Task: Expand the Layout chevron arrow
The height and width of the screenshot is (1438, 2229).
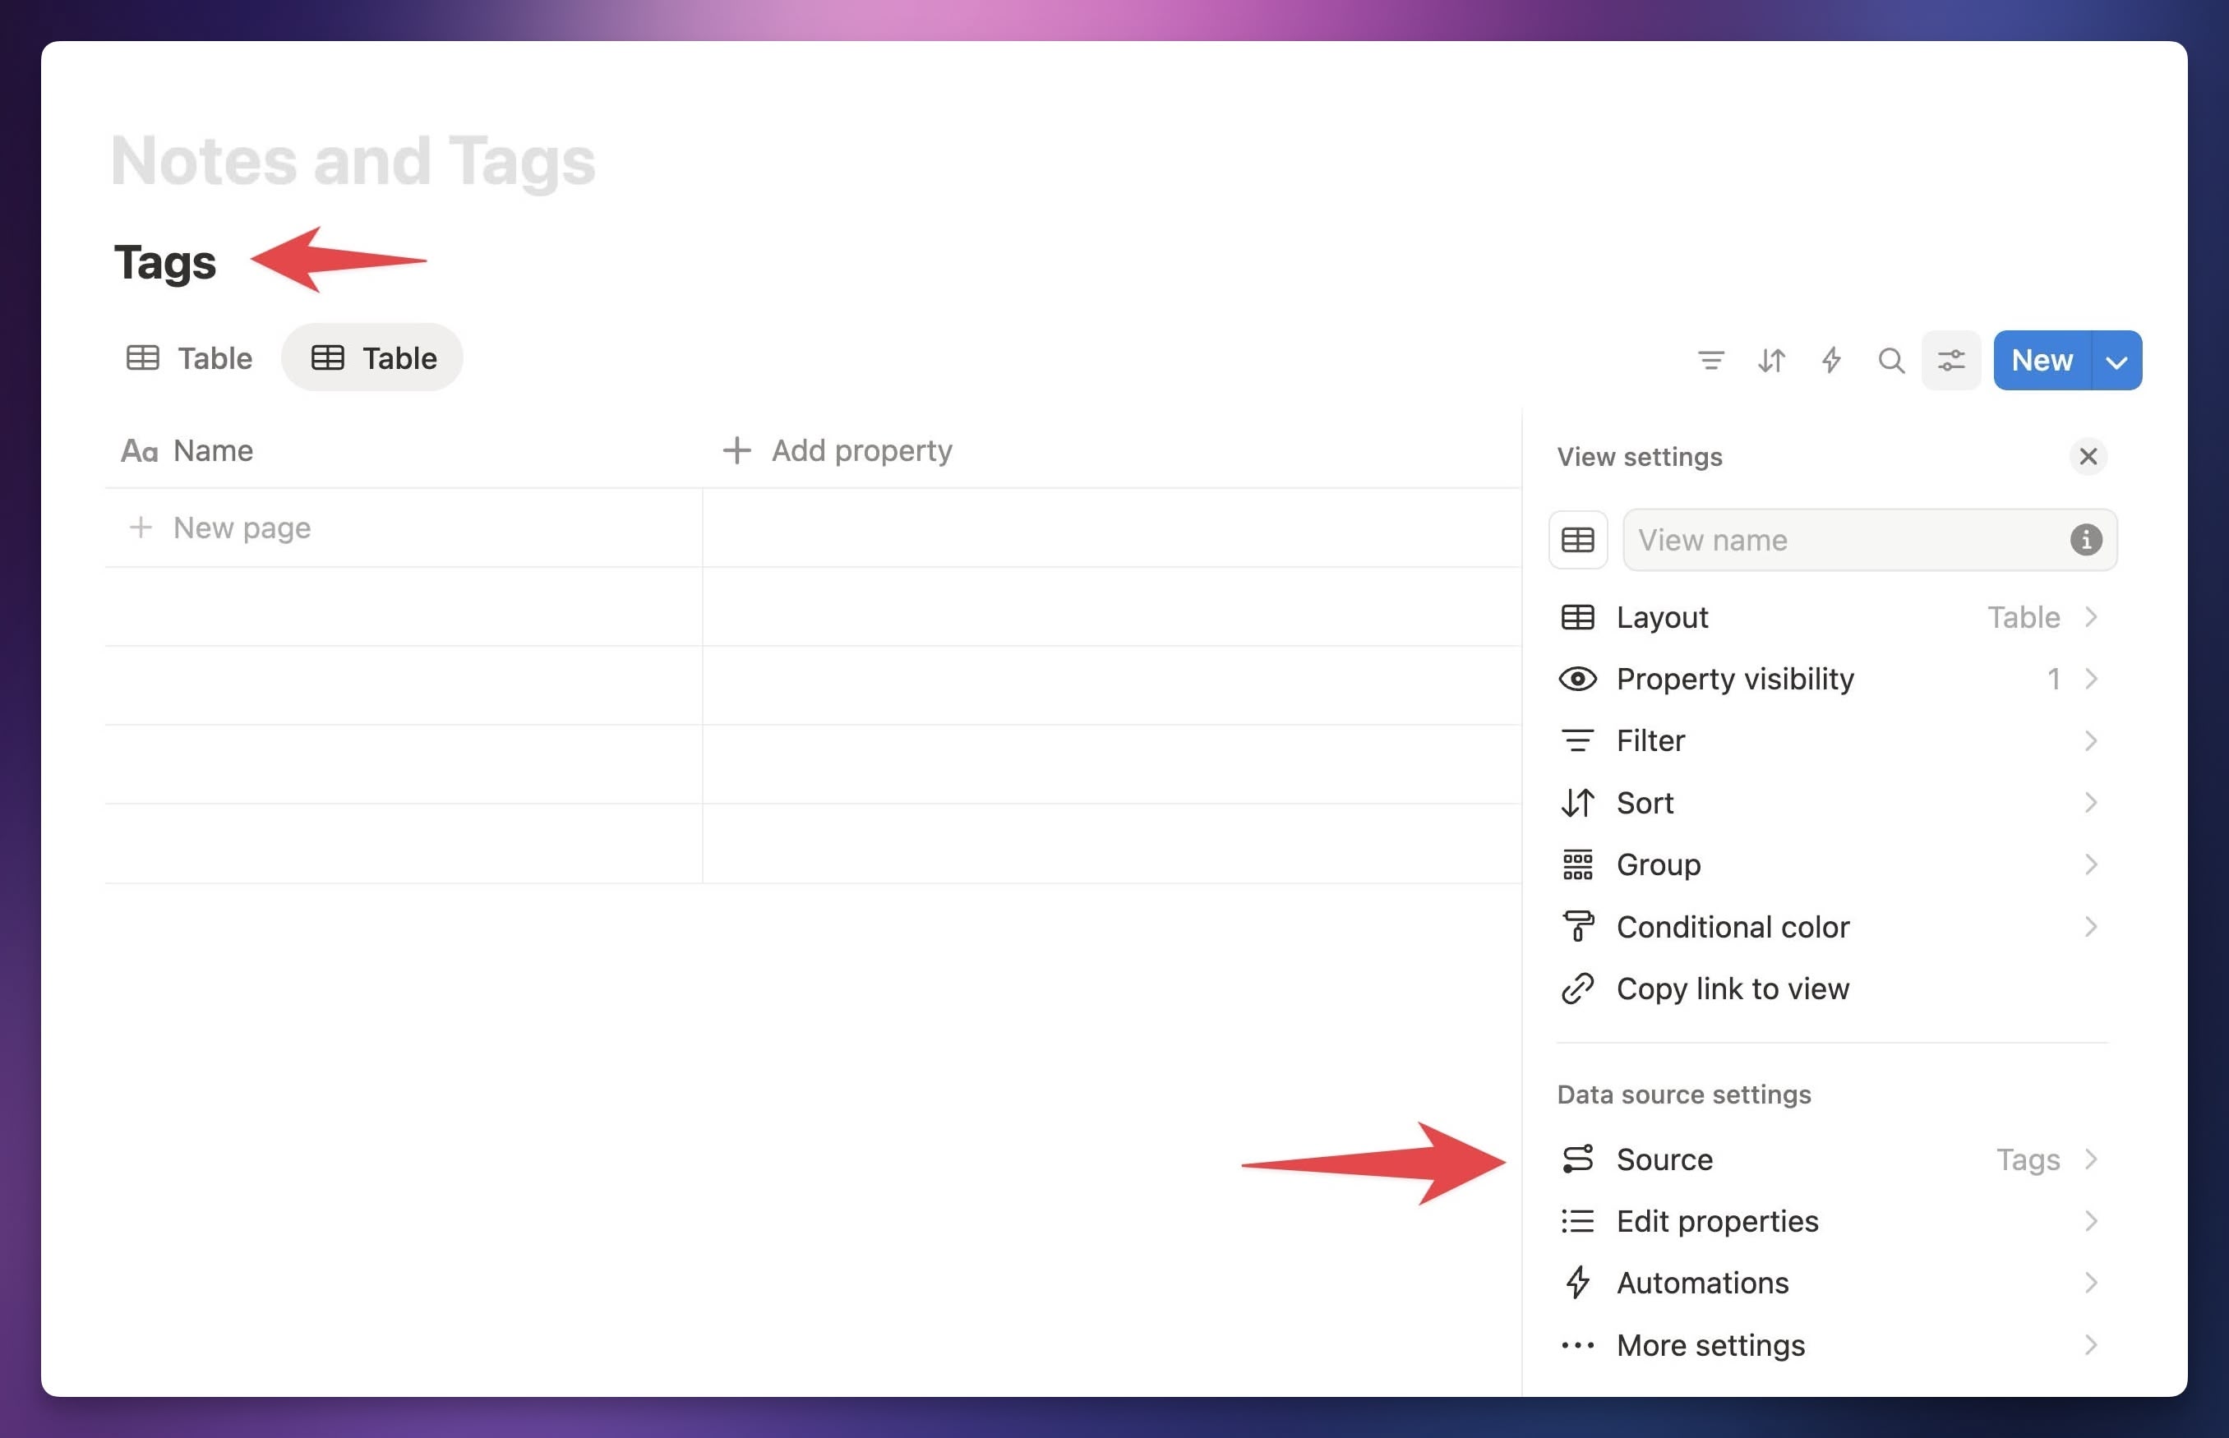Action: (2091, 617)
